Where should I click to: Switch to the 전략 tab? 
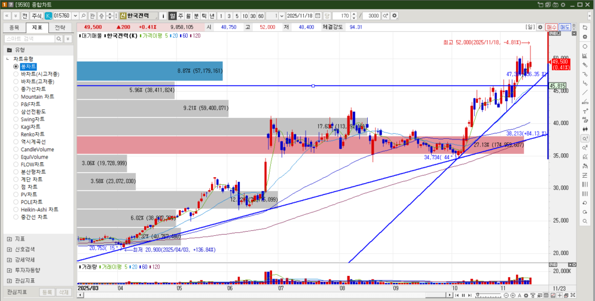60,27
